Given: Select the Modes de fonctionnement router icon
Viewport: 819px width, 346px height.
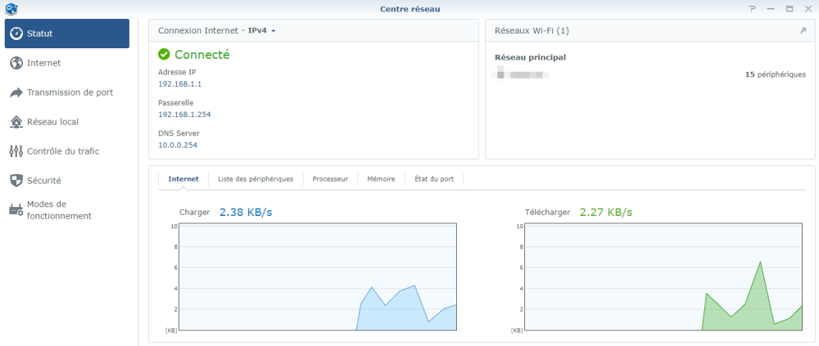Looking at the screenshot, I should click(x=16, y=209).
